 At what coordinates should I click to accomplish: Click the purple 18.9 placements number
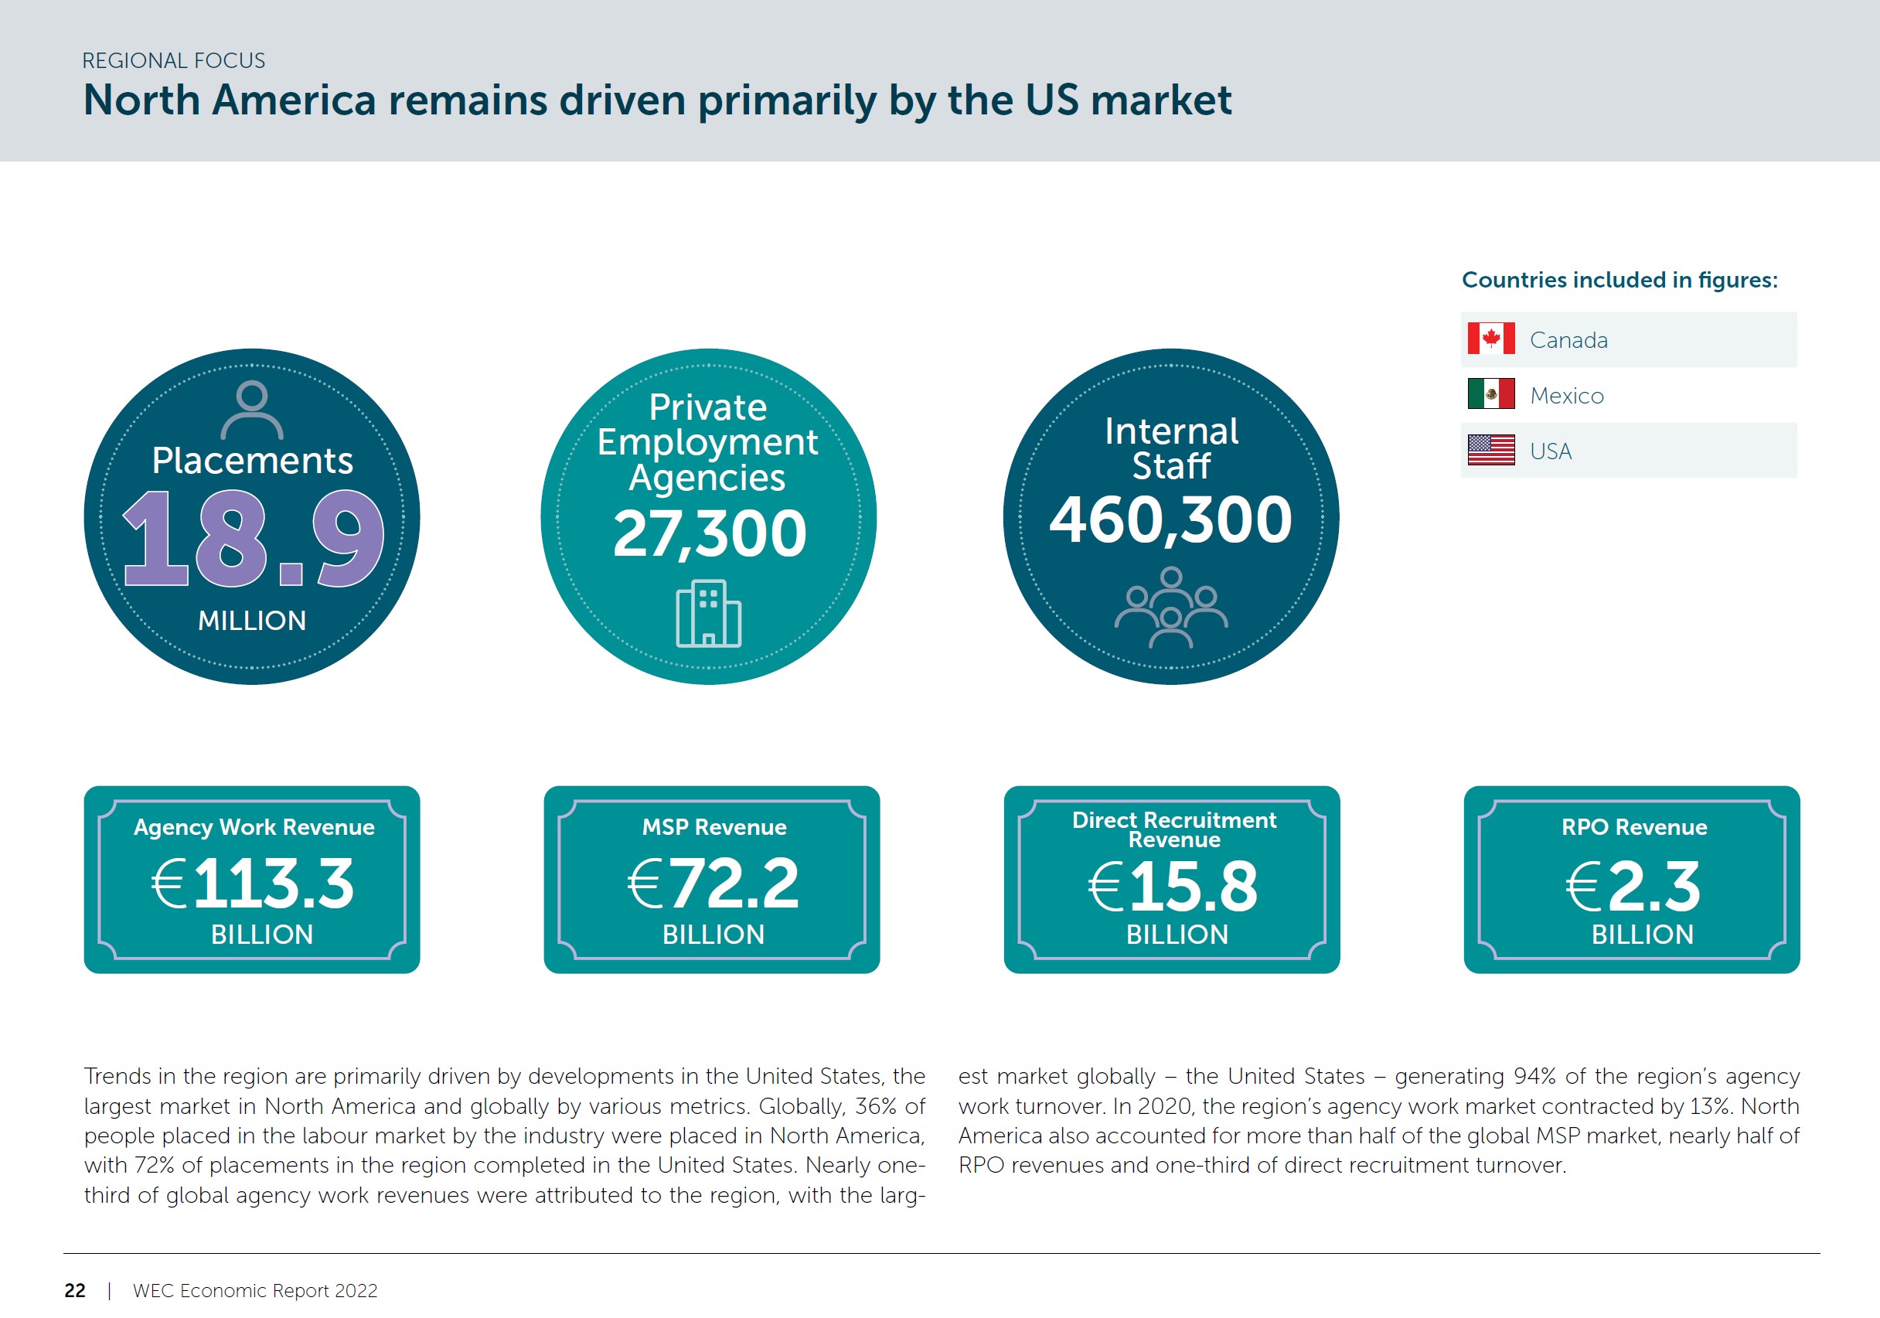pos(252,539)
